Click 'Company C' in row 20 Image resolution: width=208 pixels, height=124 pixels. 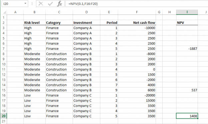(83, 116)
